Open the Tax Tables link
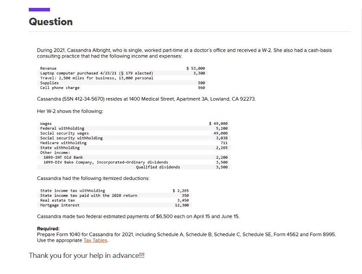This screenshot has width=362, height=274. [x=95, y=240]
